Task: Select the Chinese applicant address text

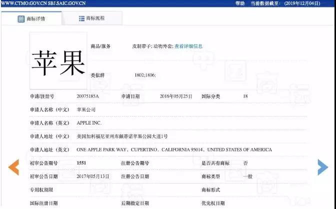Action: click(x=122, y=136)
